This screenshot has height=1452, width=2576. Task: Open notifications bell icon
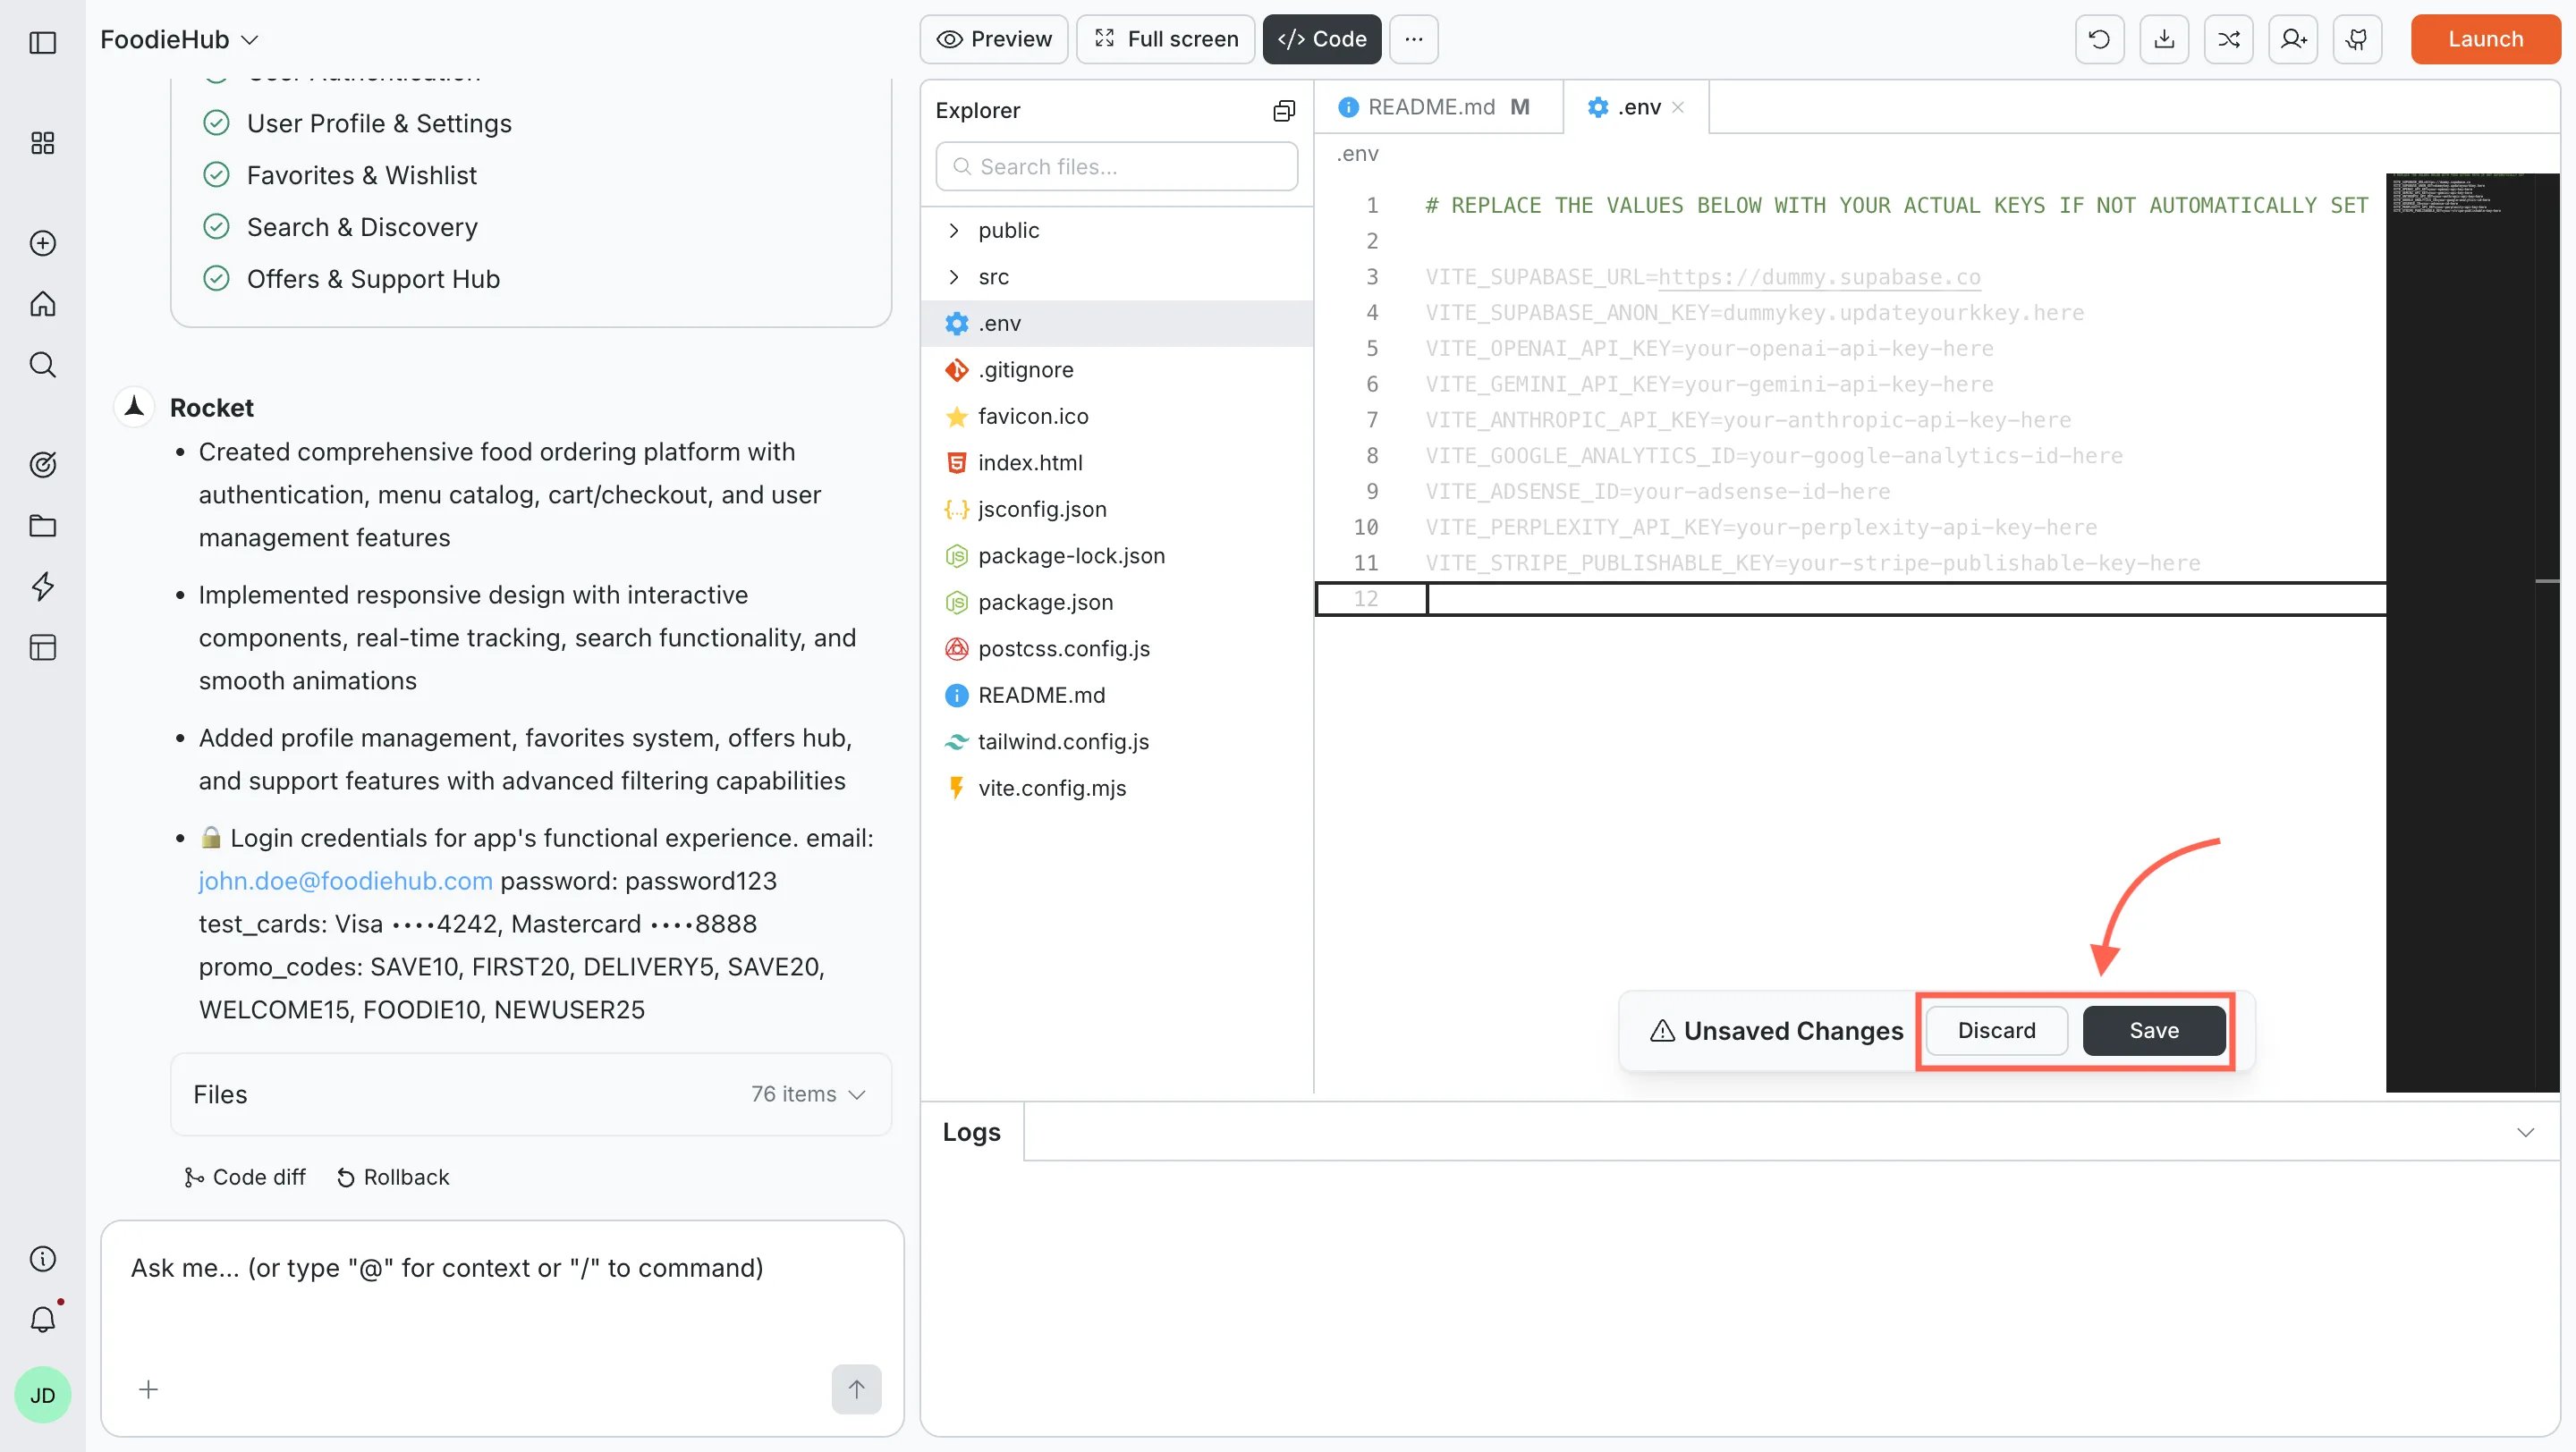[42, 1319]
